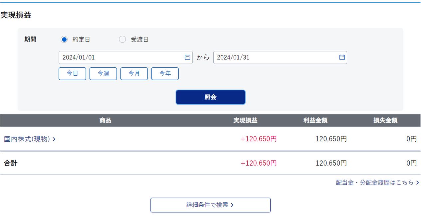
Task: Click the 損失金額 column header
Action: click(385, 120)
